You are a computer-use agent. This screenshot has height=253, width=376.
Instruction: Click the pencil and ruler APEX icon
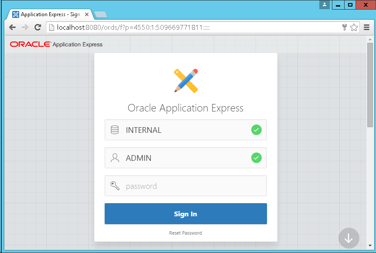[x=186, y=81]
